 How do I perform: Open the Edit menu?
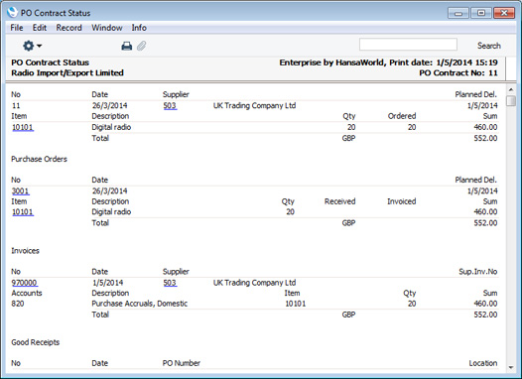point(40,28)
